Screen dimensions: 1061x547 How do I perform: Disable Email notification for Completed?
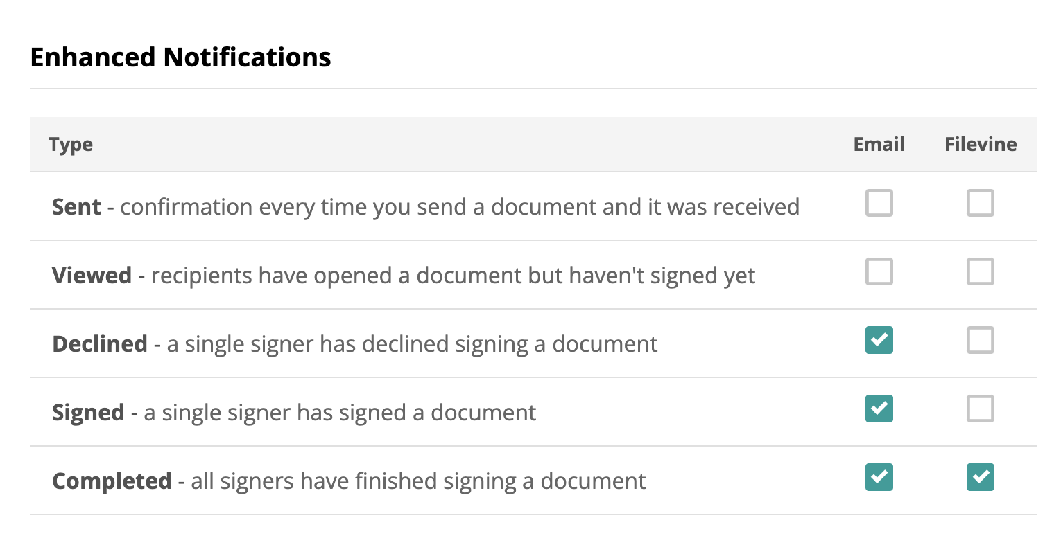click(x=879, y=478)
